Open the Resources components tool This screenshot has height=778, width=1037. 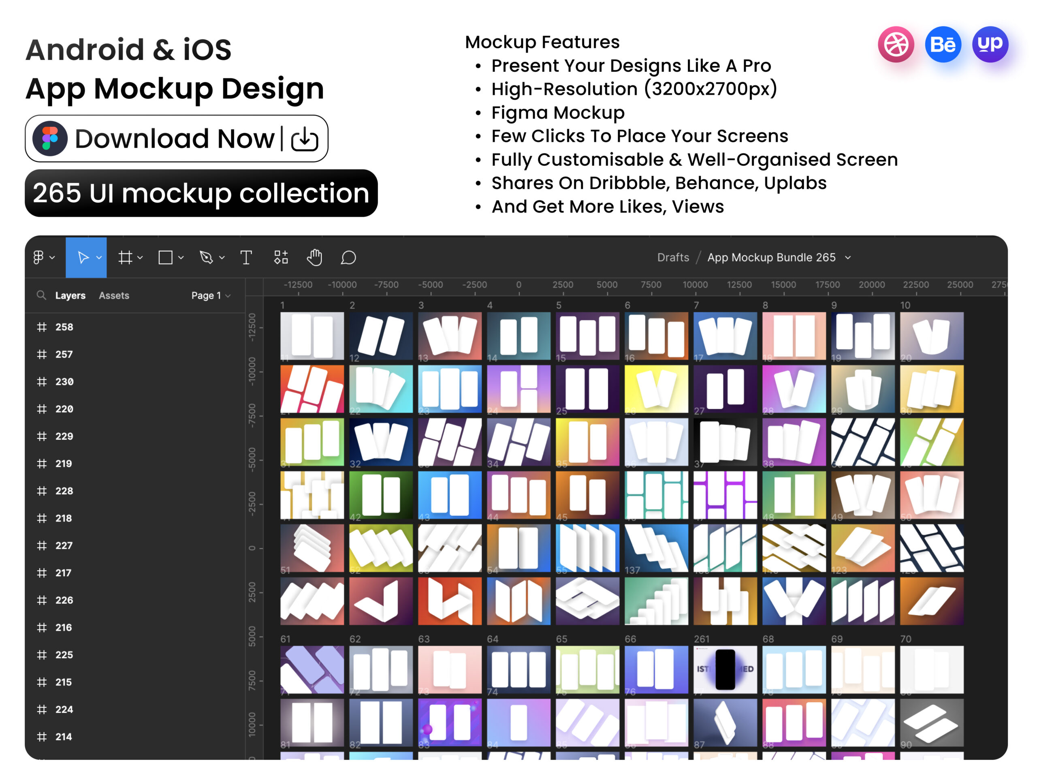coord(281,257)
